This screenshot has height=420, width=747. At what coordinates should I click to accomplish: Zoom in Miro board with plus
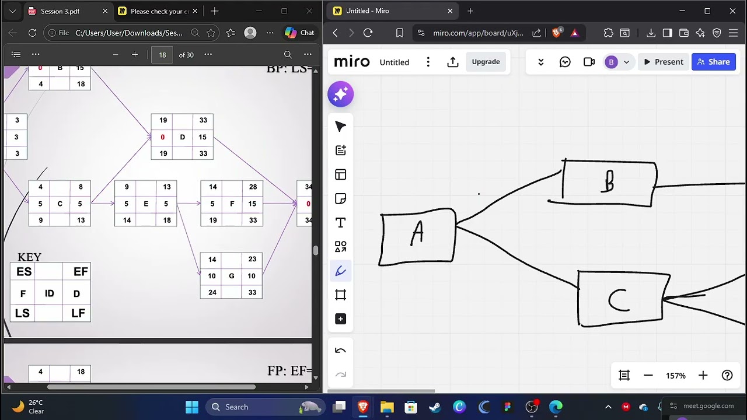pyautogui.click(x=703, y=376)
